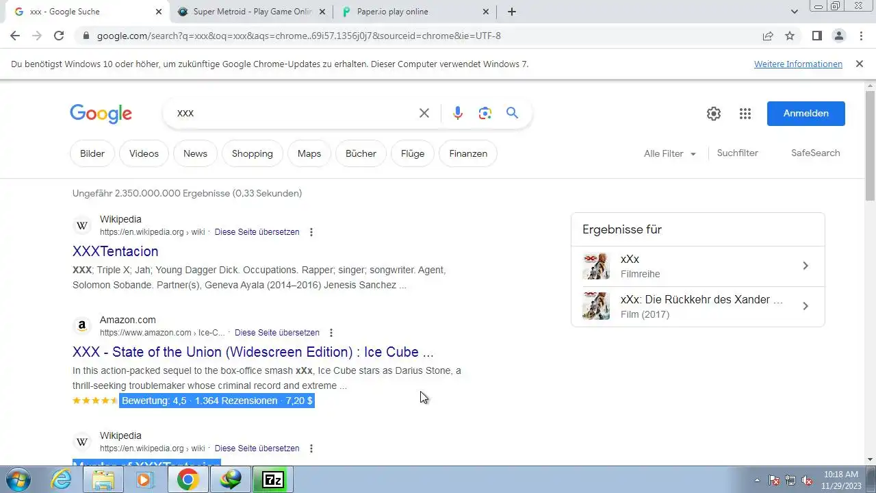The image size is (876, 493).
Task: Search by image with Google Lens
Action: (485, 113)
